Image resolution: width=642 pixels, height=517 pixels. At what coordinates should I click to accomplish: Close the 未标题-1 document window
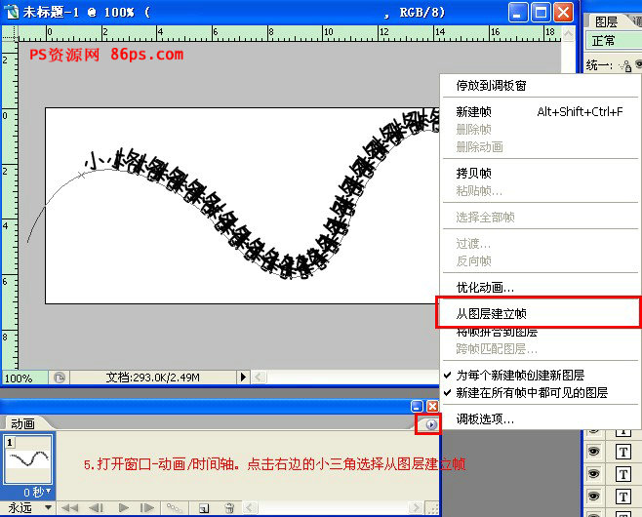[563, 13]
